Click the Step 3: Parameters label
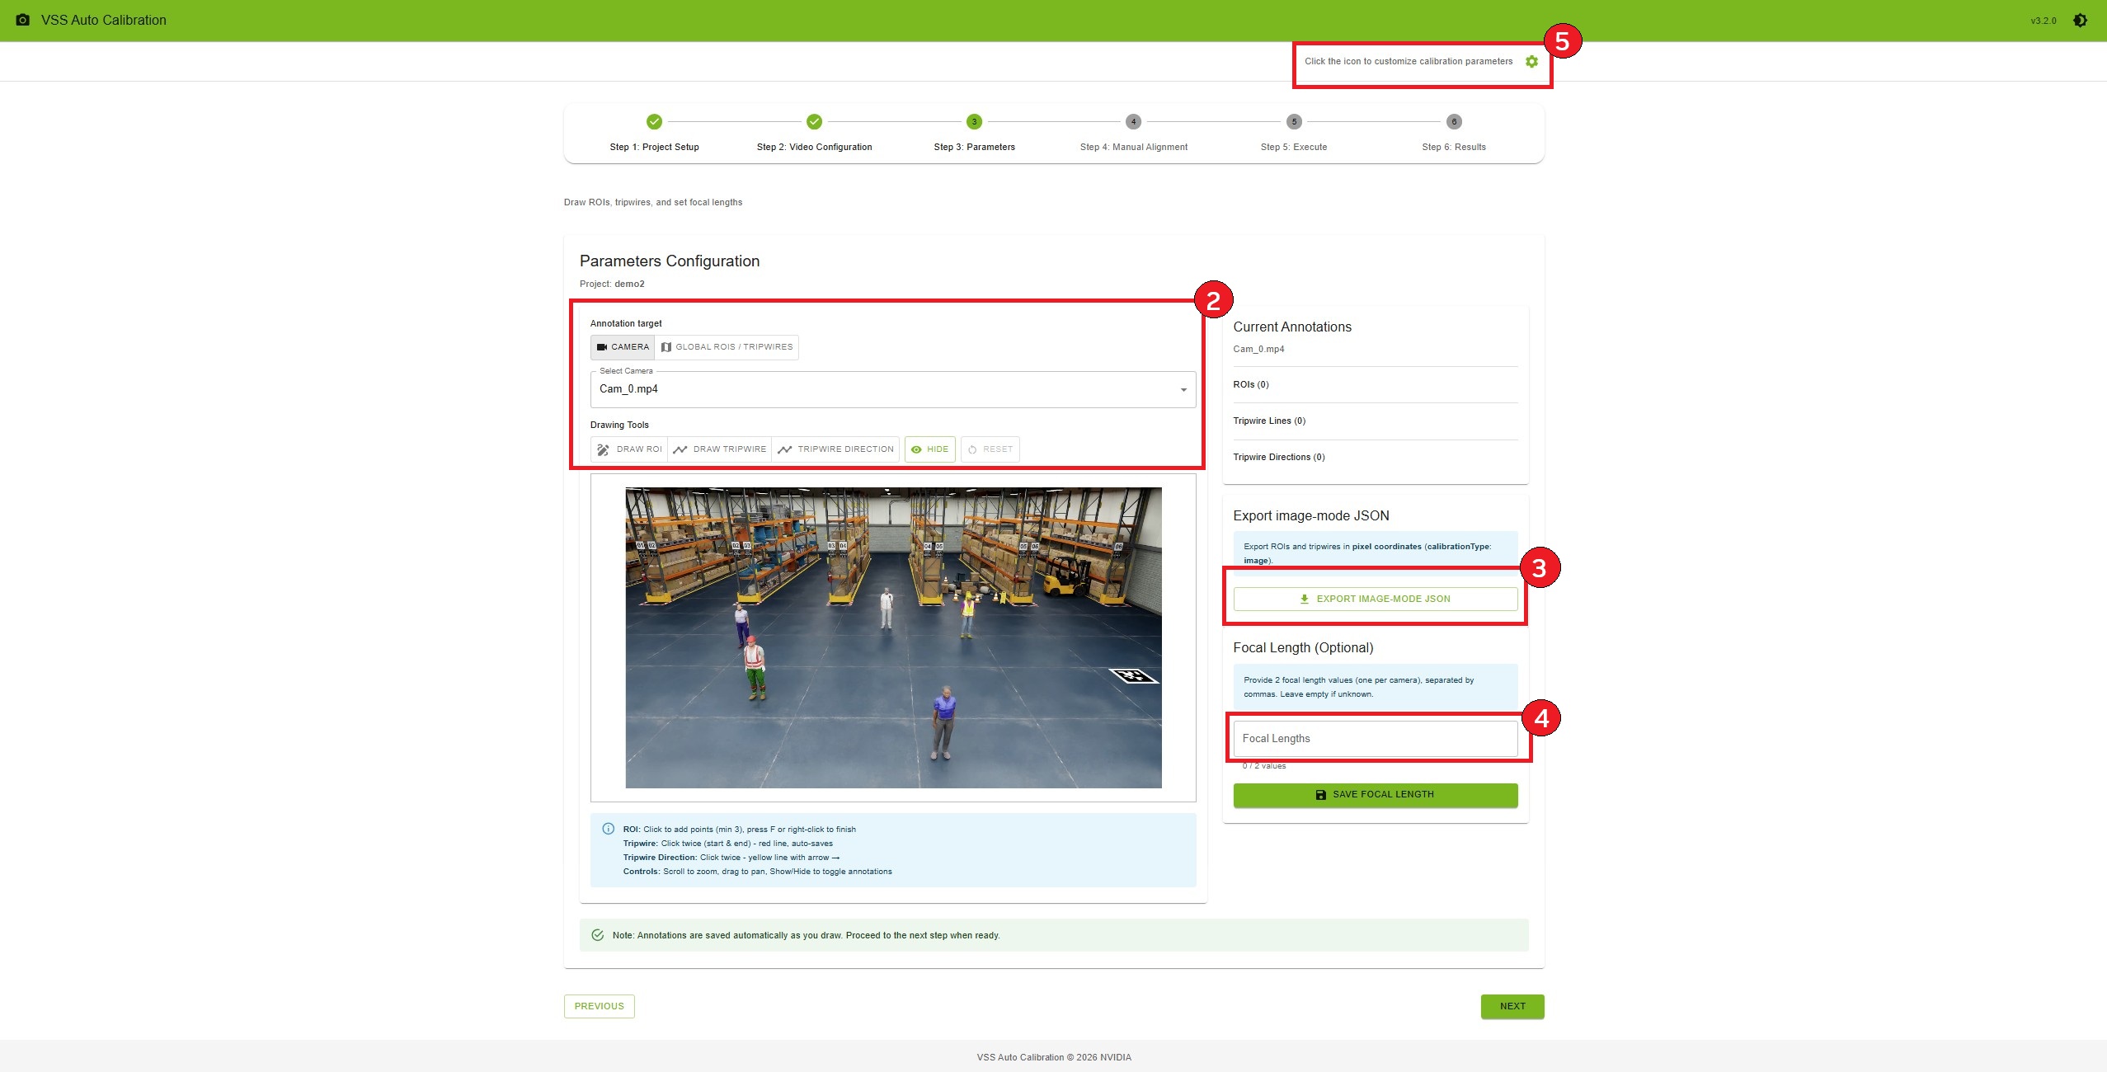 coord(974,148)
